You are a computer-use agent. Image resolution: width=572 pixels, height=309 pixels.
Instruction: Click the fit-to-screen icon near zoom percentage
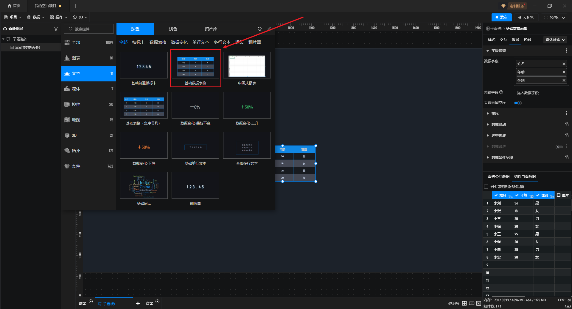coord(464,303)
